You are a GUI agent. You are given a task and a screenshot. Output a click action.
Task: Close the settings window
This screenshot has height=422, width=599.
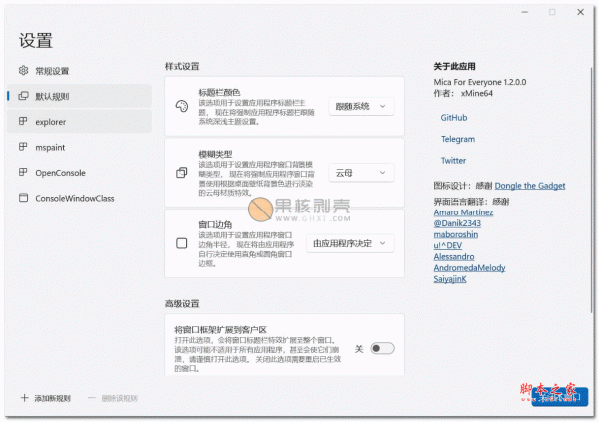tap(580, 12)
